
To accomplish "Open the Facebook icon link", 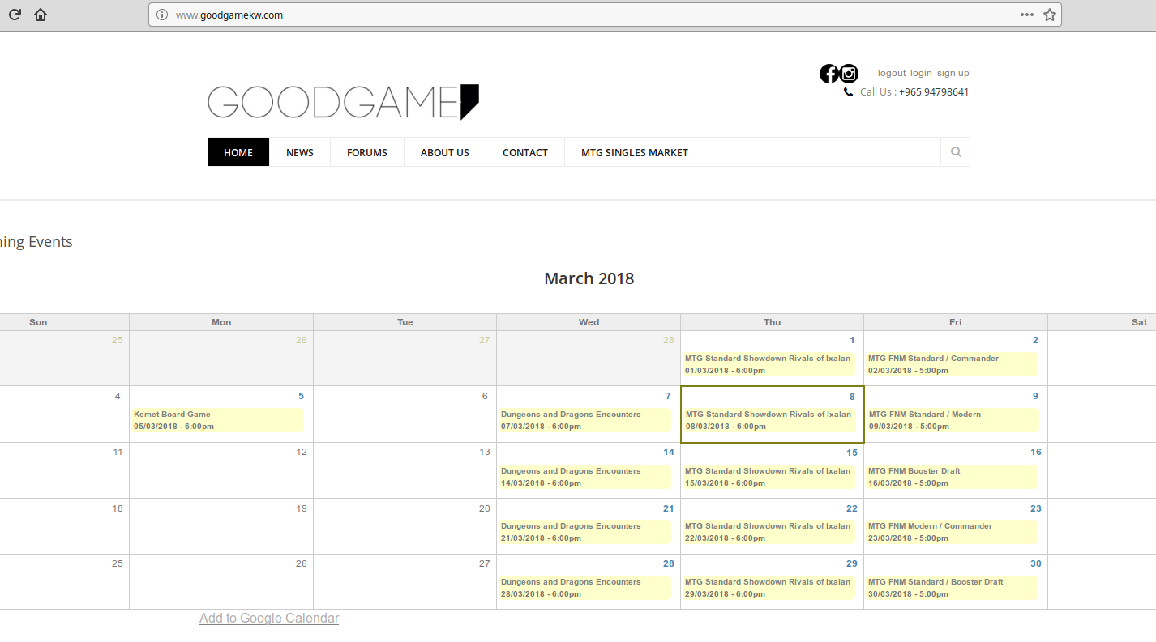I will pos(829,74).
